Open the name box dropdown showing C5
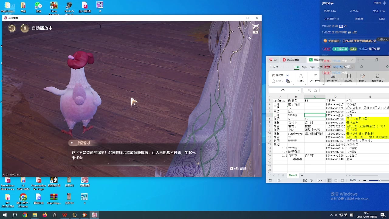This screenshot has height=219, width=389. pos(299,90)
